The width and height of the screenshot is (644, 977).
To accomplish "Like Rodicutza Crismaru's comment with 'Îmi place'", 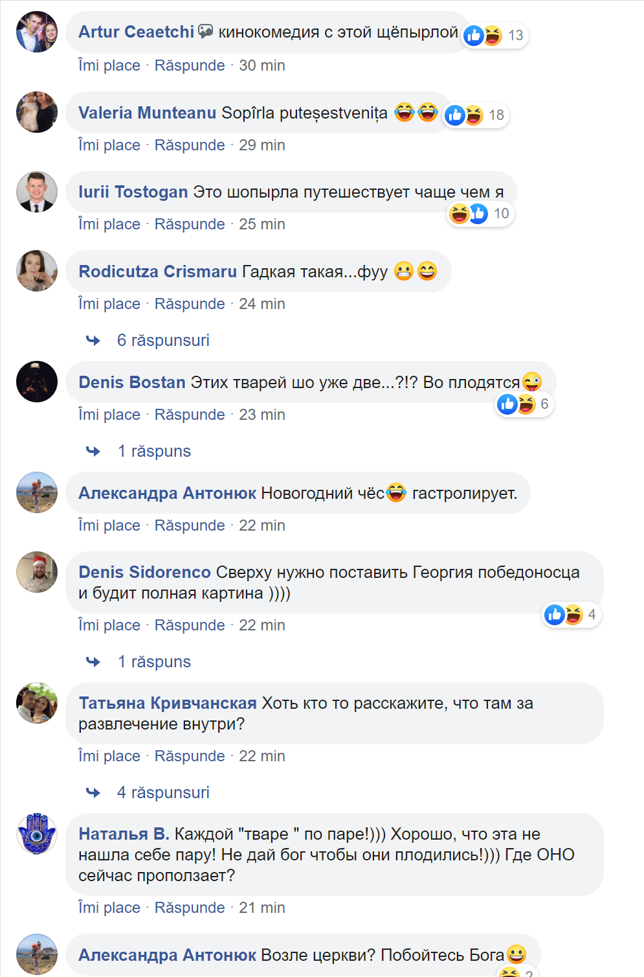I will click(109, 304).
